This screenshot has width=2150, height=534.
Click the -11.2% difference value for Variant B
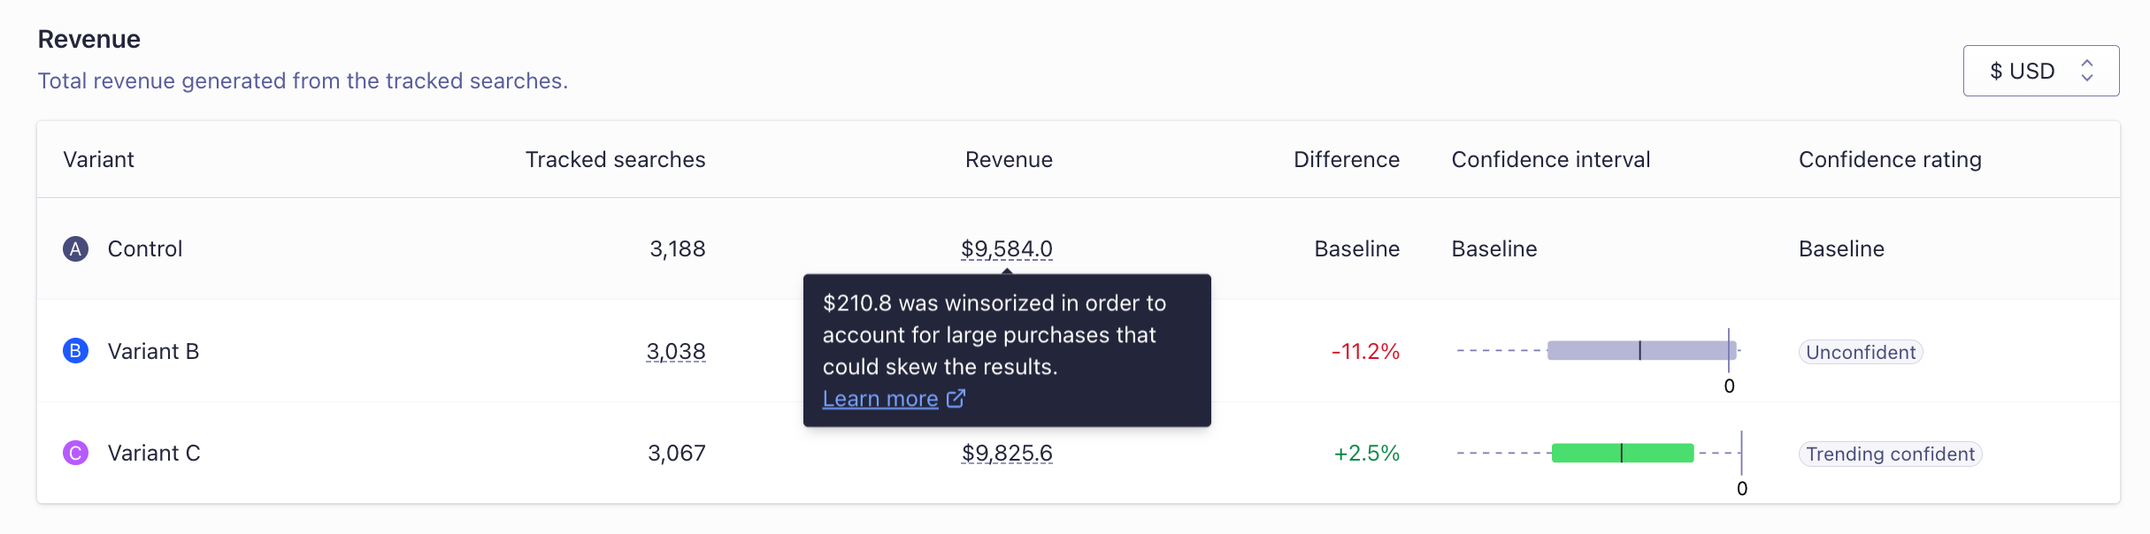point(1366,351)
